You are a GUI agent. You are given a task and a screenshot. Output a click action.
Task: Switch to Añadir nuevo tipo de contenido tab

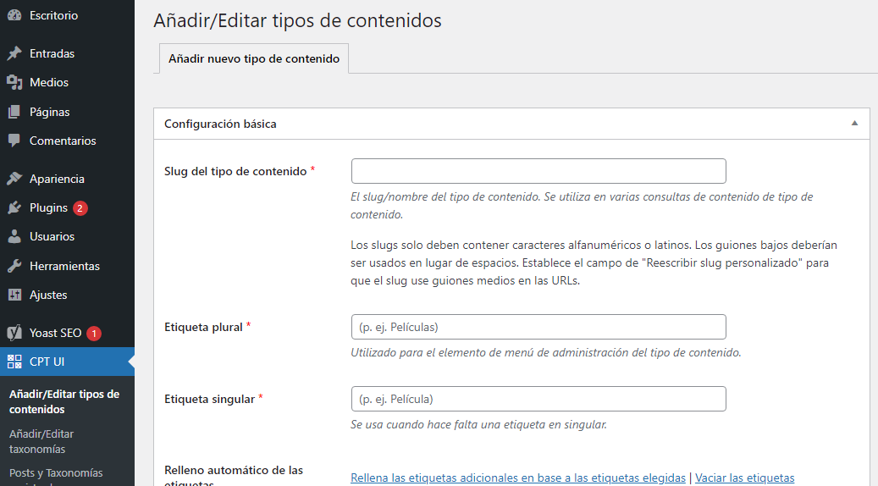click(254, 58)
